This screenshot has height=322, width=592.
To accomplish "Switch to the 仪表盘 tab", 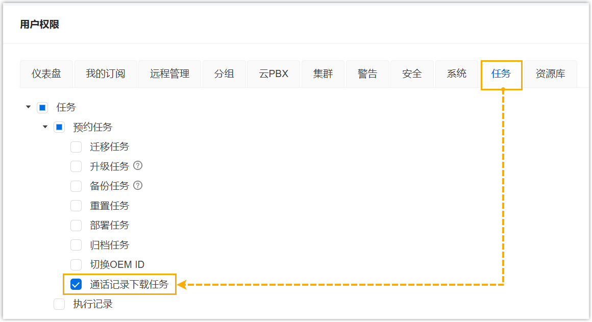I will 46,74.
